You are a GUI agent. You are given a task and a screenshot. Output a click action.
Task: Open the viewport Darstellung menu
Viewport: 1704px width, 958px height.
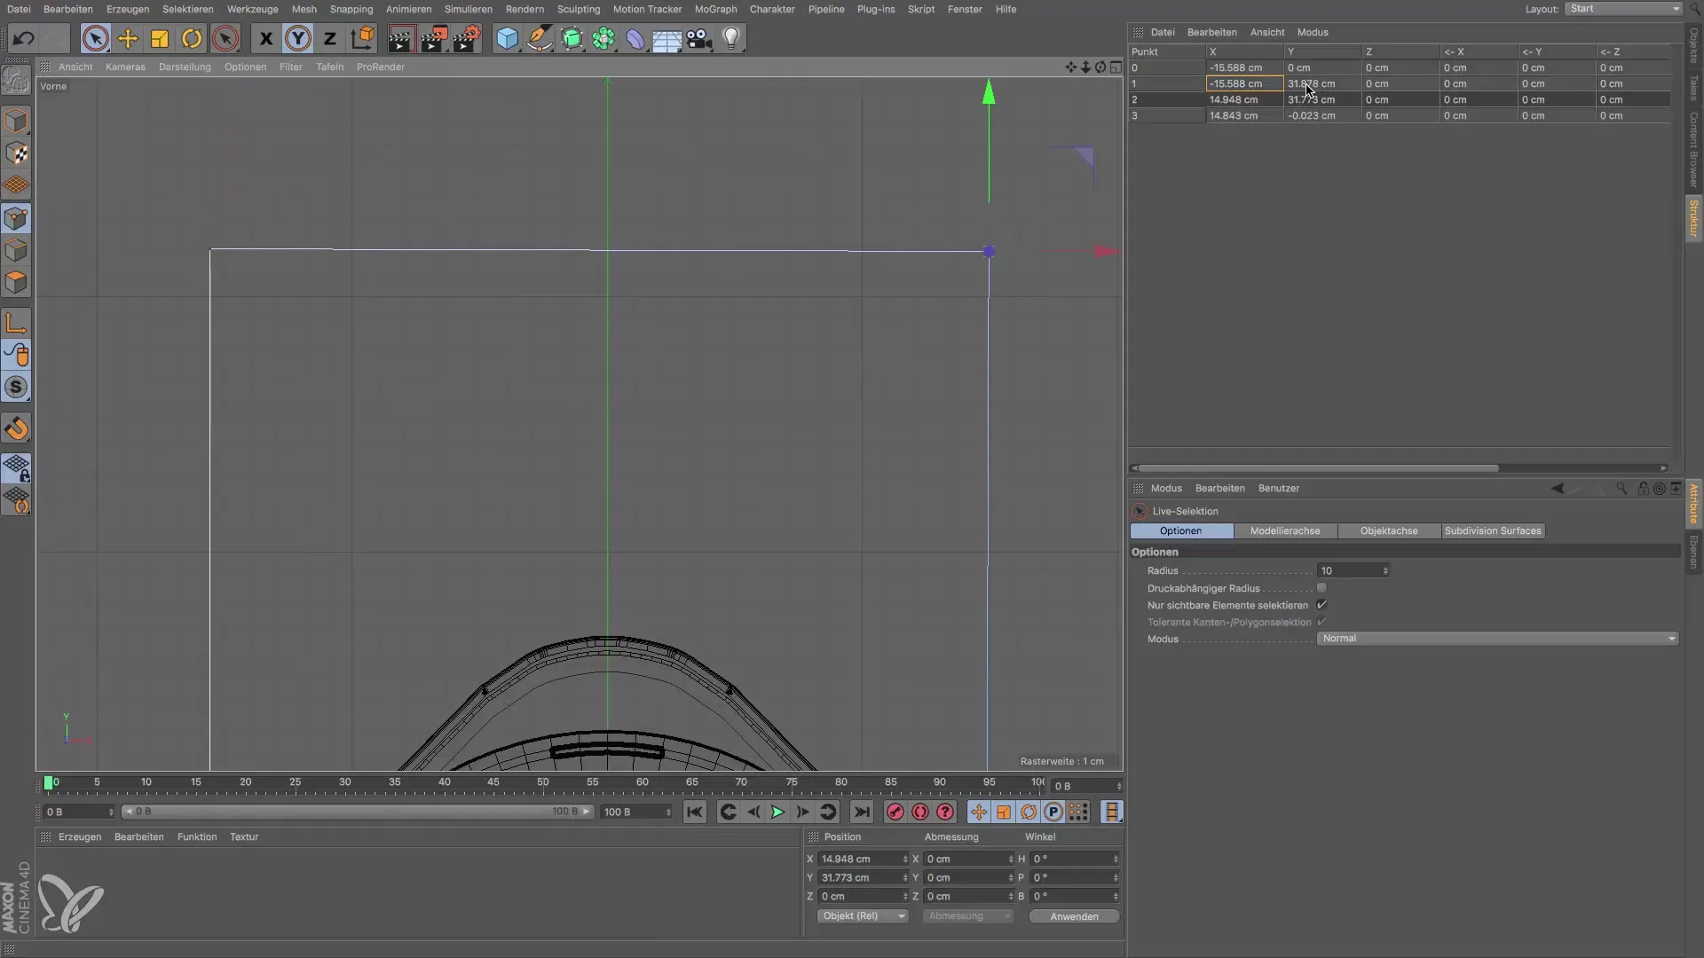[185, 67]
